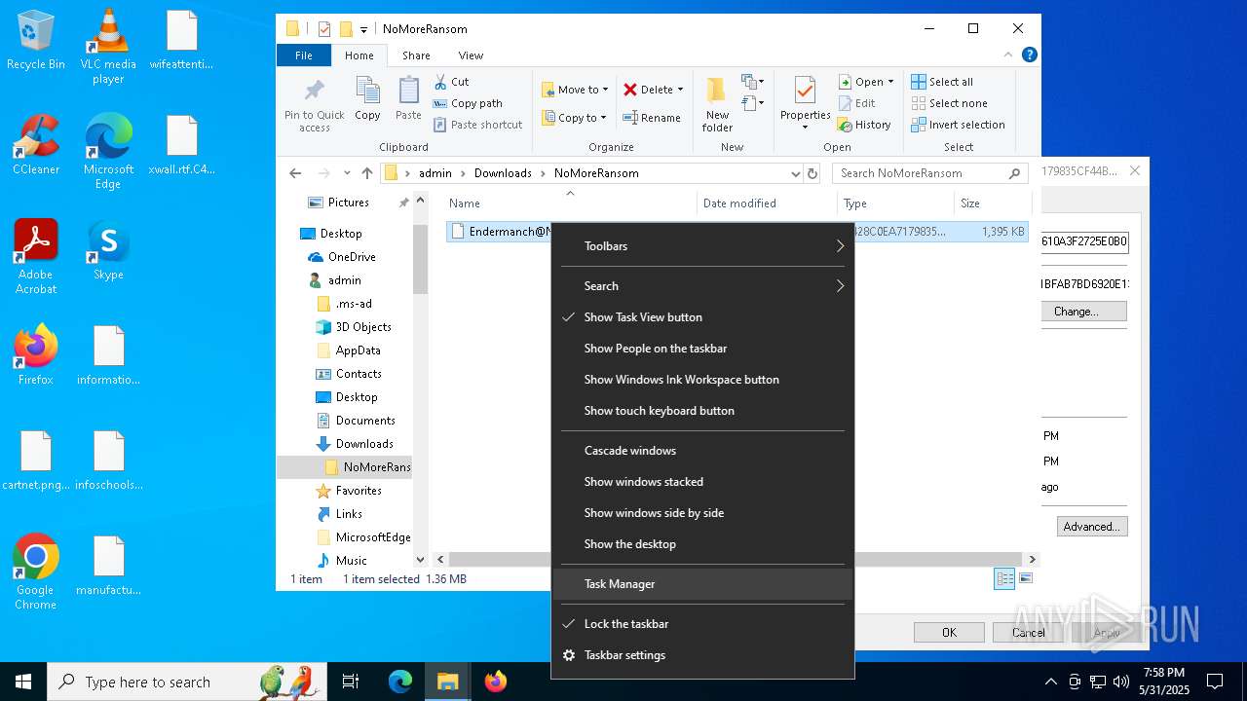Click Invert selection in the ribbon
The width and height of the screenshot is (1247, 701).
coord(958,125)
